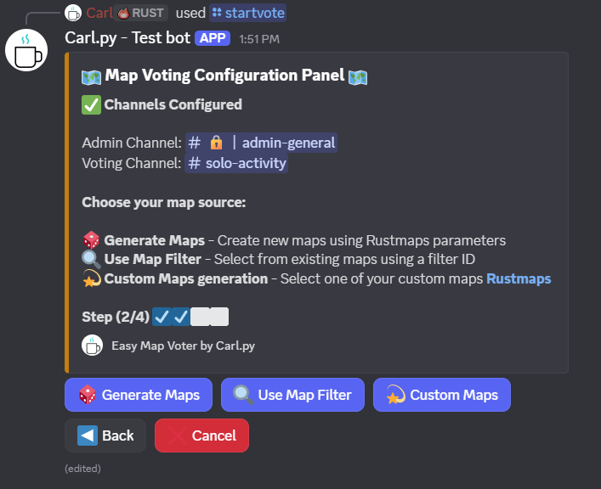Select the Custom Maps button

pyautogui.click(x=442, y=395)
